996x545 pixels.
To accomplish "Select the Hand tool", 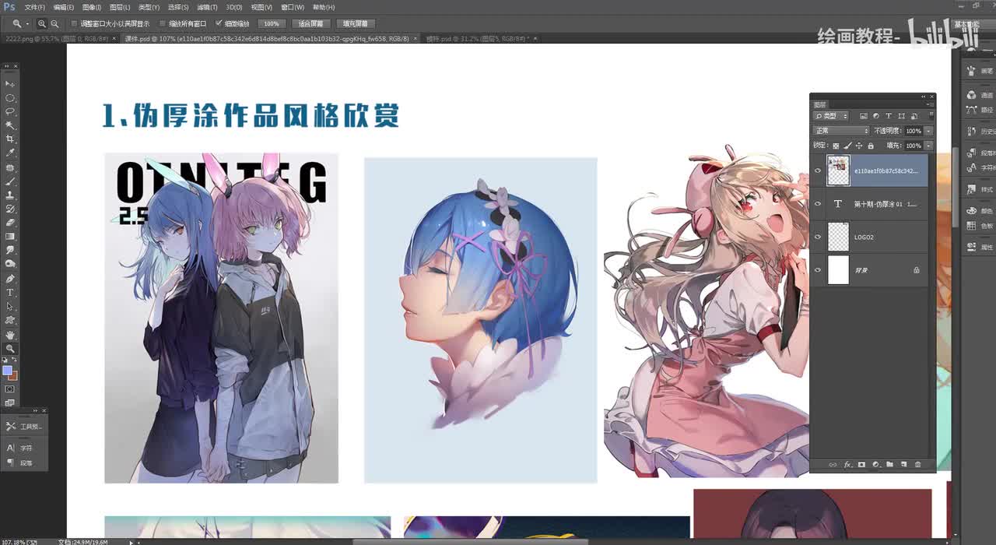I will [x=10, y=335].
